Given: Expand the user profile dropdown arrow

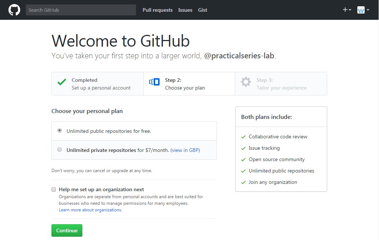Looking at the screenshot, I should point(368,10).
